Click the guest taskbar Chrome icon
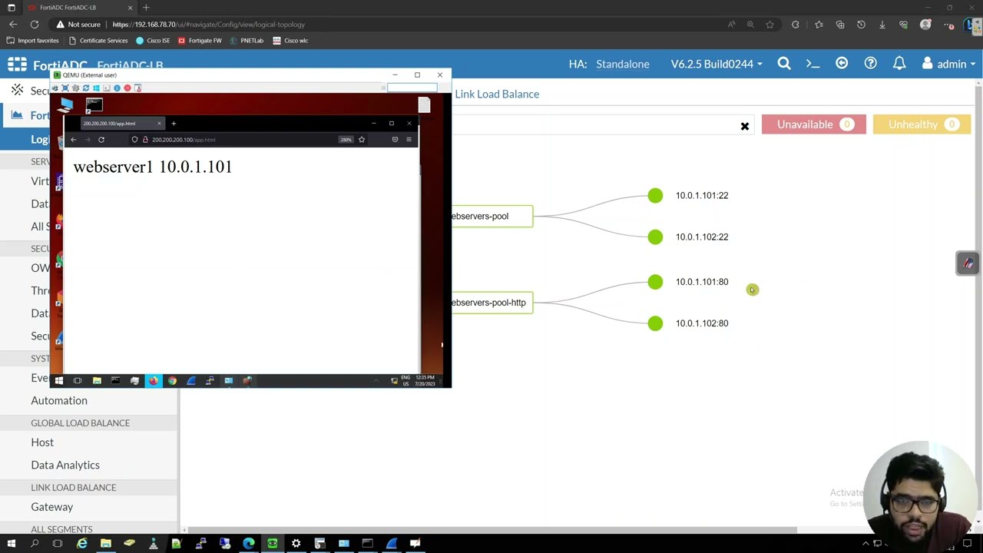Screen dimensions: 983x553 pyautogui.click(x=172, y=381)
